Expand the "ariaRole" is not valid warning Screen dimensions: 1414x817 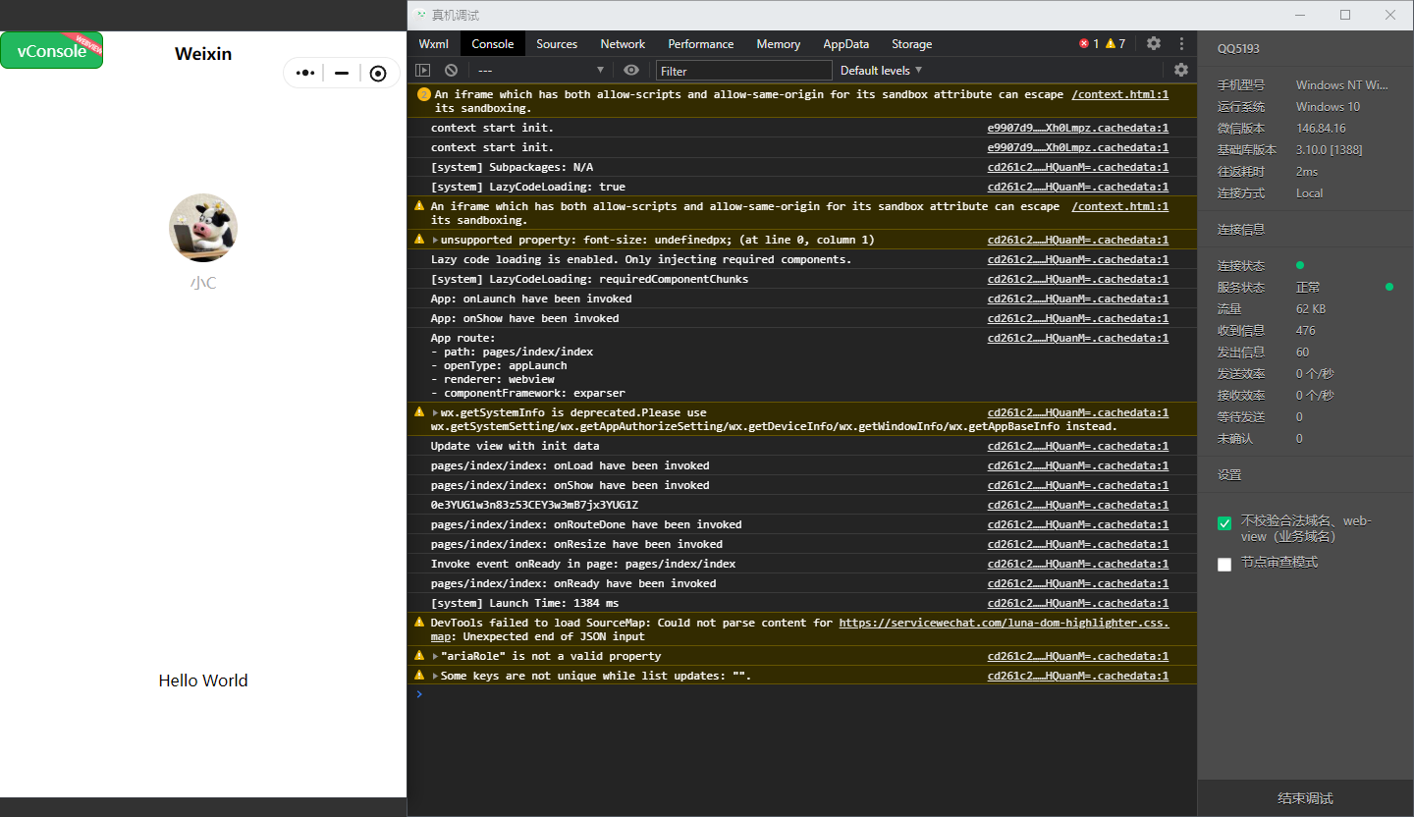click(435, 657)
